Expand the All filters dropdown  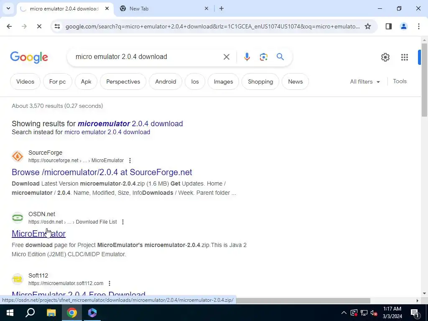tap(365, 82)
